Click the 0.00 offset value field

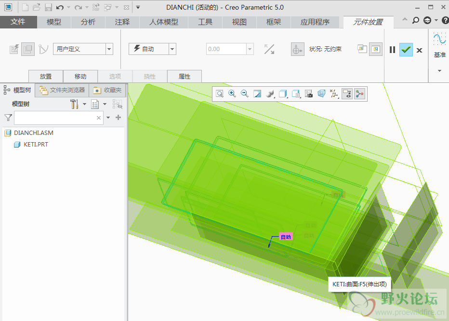pos(226,49)
